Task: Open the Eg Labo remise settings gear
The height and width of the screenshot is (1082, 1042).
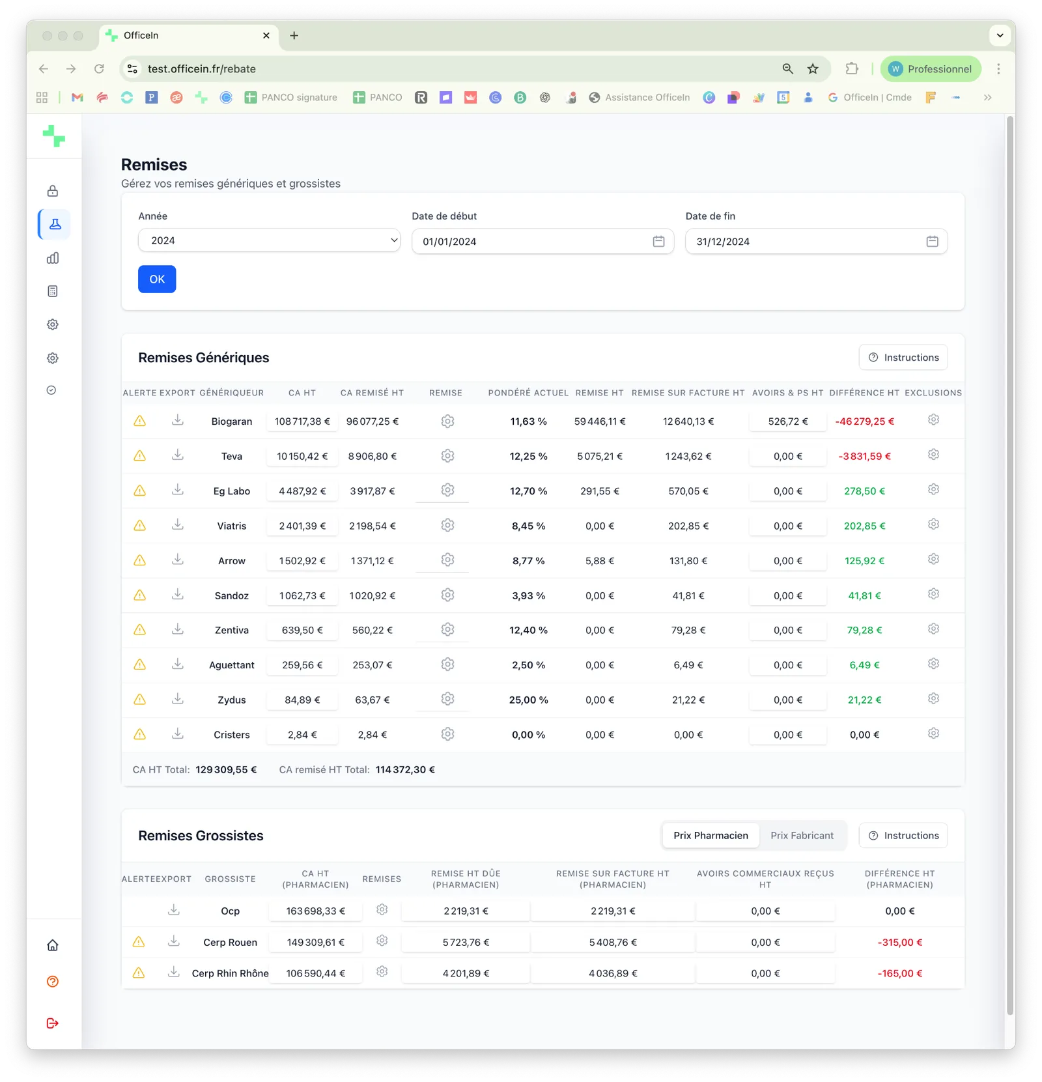Action: coord(447,490)
